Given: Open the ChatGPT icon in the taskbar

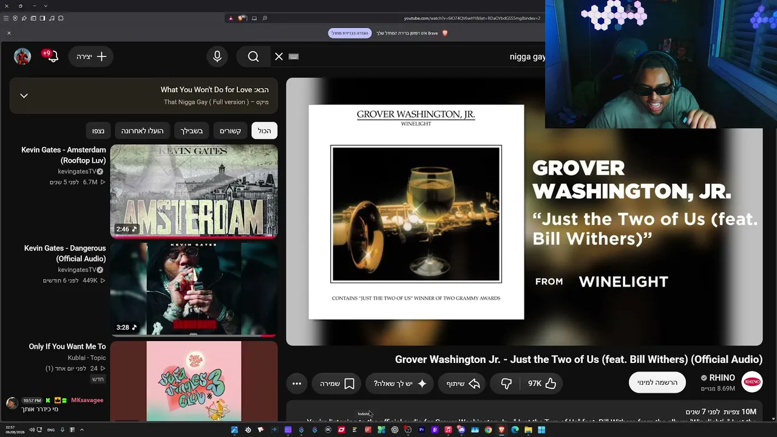Looking at the screenshot, I should [395, 430].
